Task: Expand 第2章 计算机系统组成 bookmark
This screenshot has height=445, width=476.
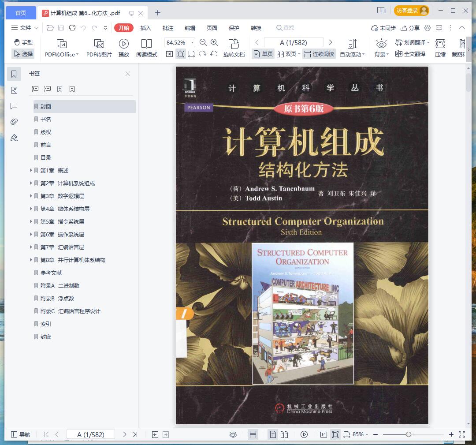Action: pyautogui.click(x=31, y=183)
